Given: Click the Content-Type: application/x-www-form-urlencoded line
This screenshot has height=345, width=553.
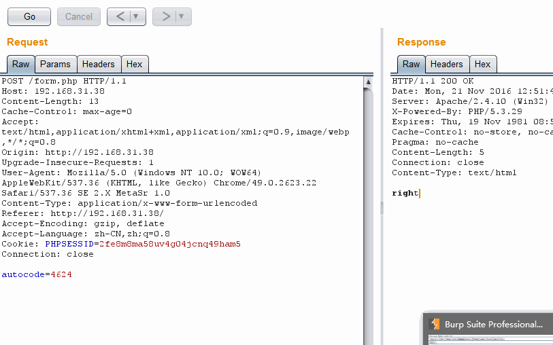Looking at the screenshot, I should 129,204.
